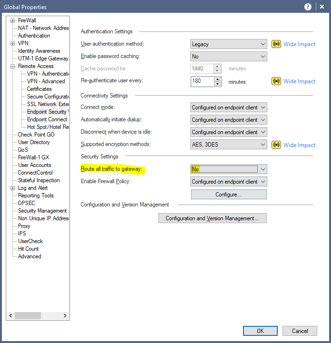Select IPS tree item
Viewport: 331px width, 343px height.
[x=22, y=234]
